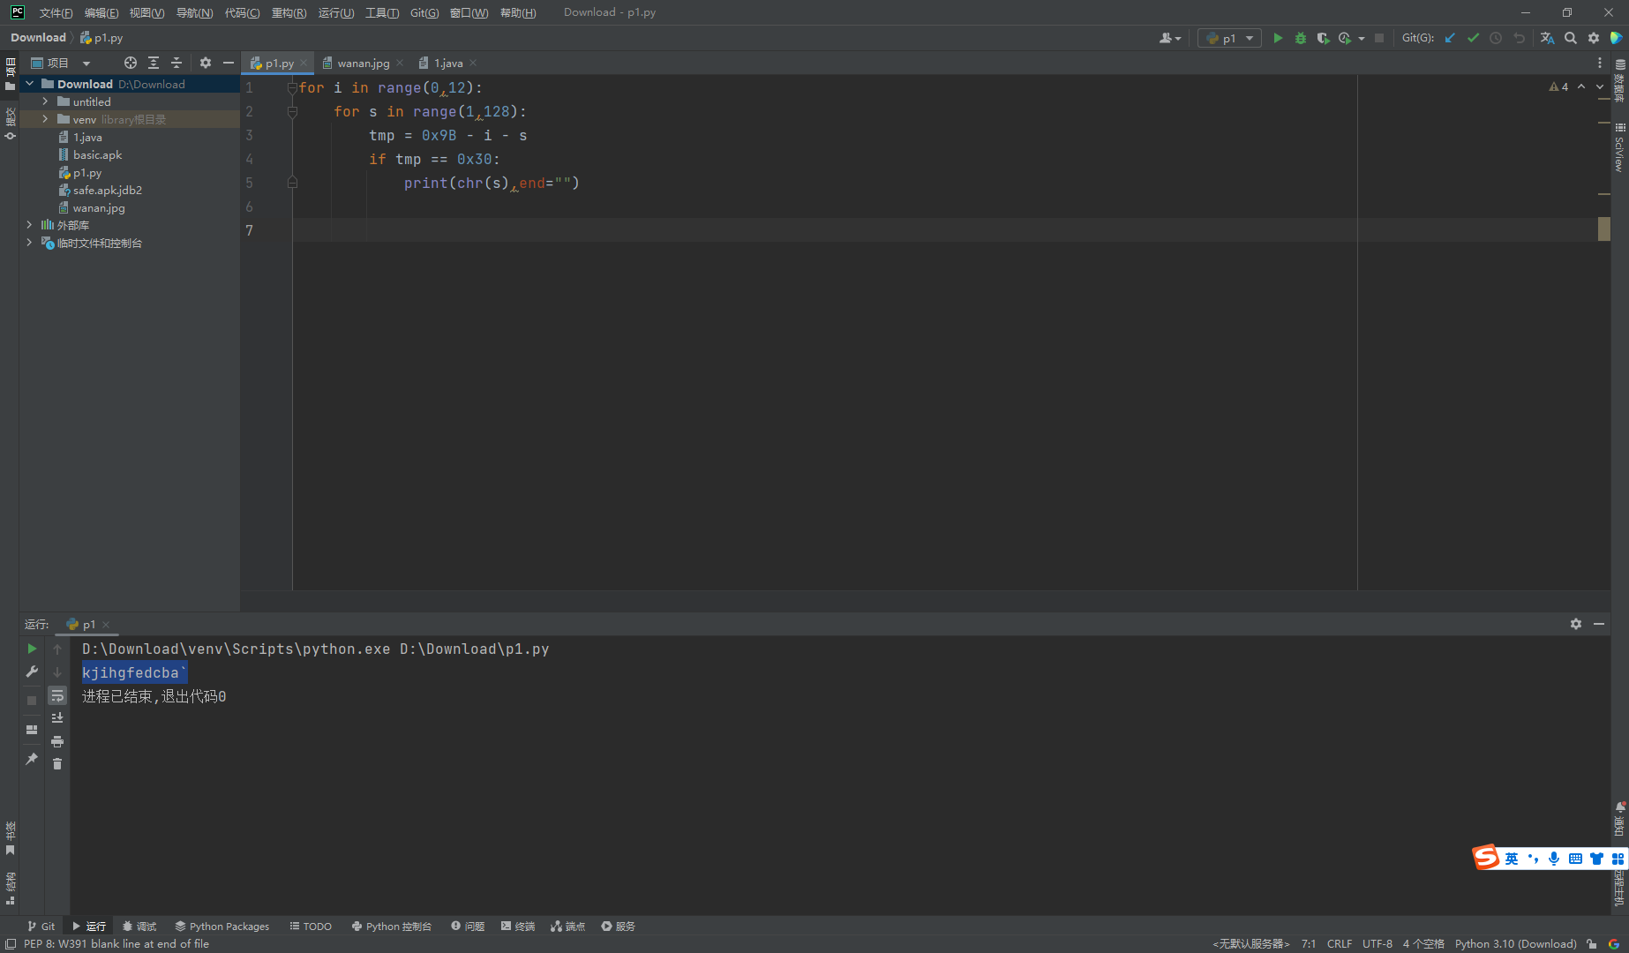Pin the run tab with the pin icon
The image size is (1629, 953).
point(33,759)
